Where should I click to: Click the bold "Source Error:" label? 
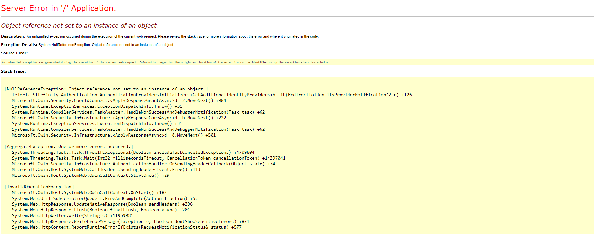[14, 53]
